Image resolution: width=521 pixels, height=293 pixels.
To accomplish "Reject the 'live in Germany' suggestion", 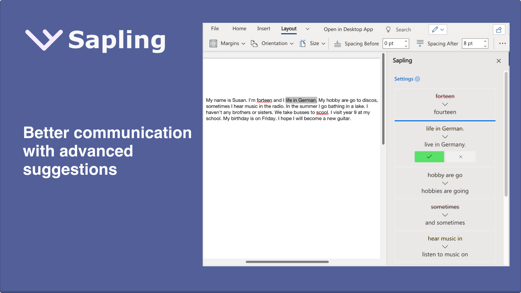I will 461,157.
